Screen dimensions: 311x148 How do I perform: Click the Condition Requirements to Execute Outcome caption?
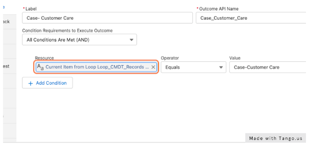pyautogui.click(x=67, y=31)
